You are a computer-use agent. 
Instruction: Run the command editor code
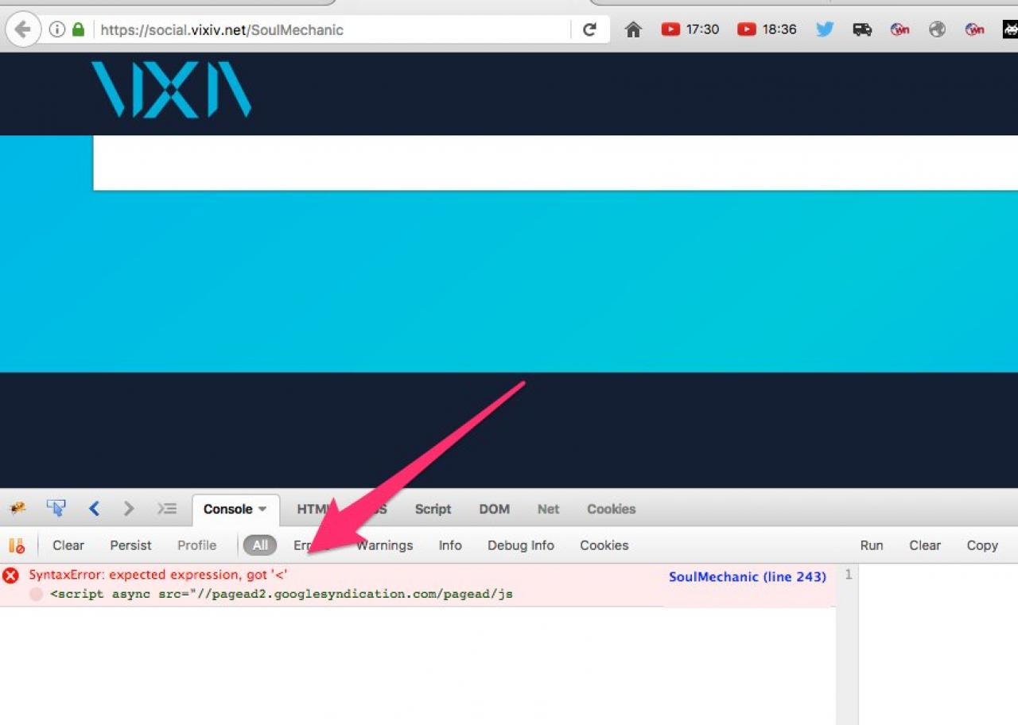(x=872, y=545)
